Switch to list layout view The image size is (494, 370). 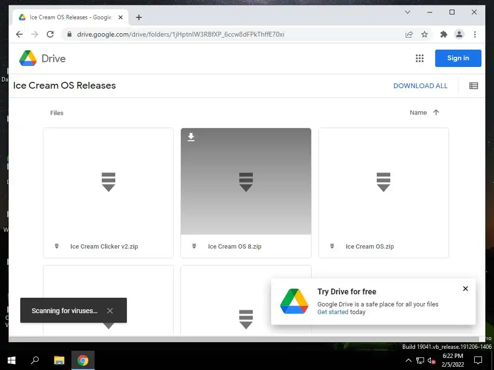coord(474,86)
